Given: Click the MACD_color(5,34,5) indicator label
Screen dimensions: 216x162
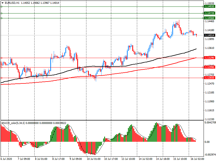Looking at the screenshot, I should pos(13,123).
